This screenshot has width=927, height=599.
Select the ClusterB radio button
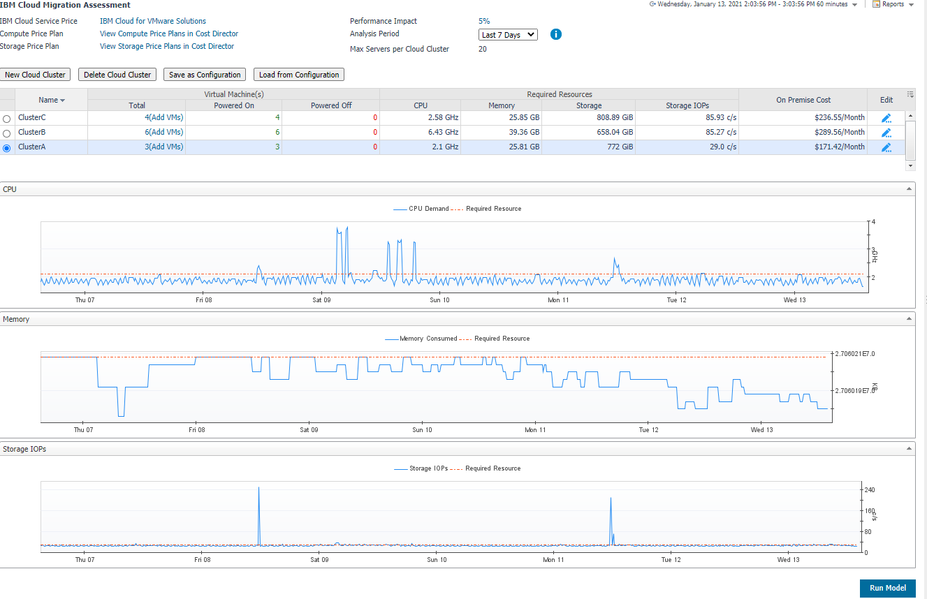pyautogui.click(x=7, y=133)
